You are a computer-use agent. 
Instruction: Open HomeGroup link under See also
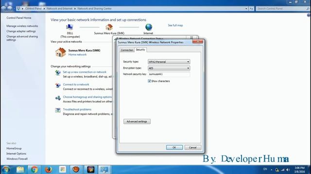tap(14, 148)
